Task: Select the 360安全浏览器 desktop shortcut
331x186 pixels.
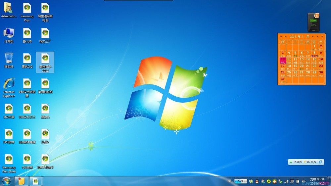Action: pos(27,88)
